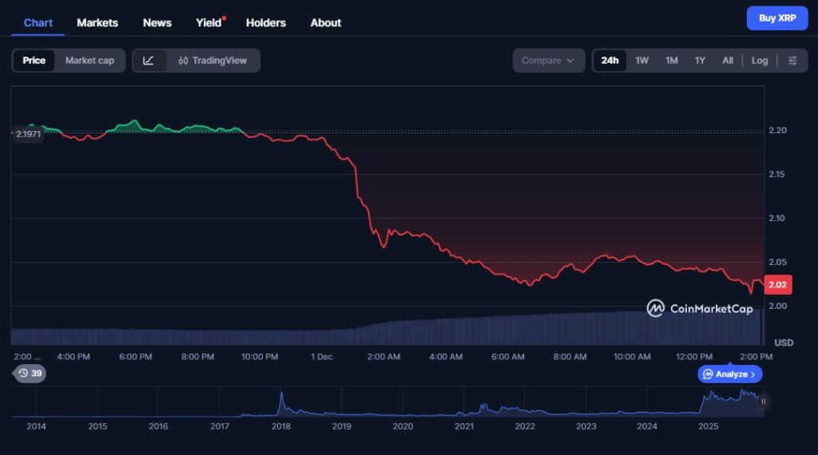This screenshot has width=818, height=455.
Task: Select the 24h time range
Action: pyautogui.click(x=610, y=61)
